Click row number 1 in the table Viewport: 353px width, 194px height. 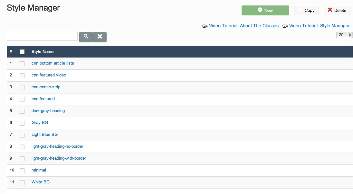pos(11,63)
